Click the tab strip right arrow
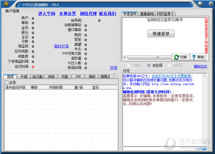Viewport: 215px width, 154px height. (x=116, y=76)
